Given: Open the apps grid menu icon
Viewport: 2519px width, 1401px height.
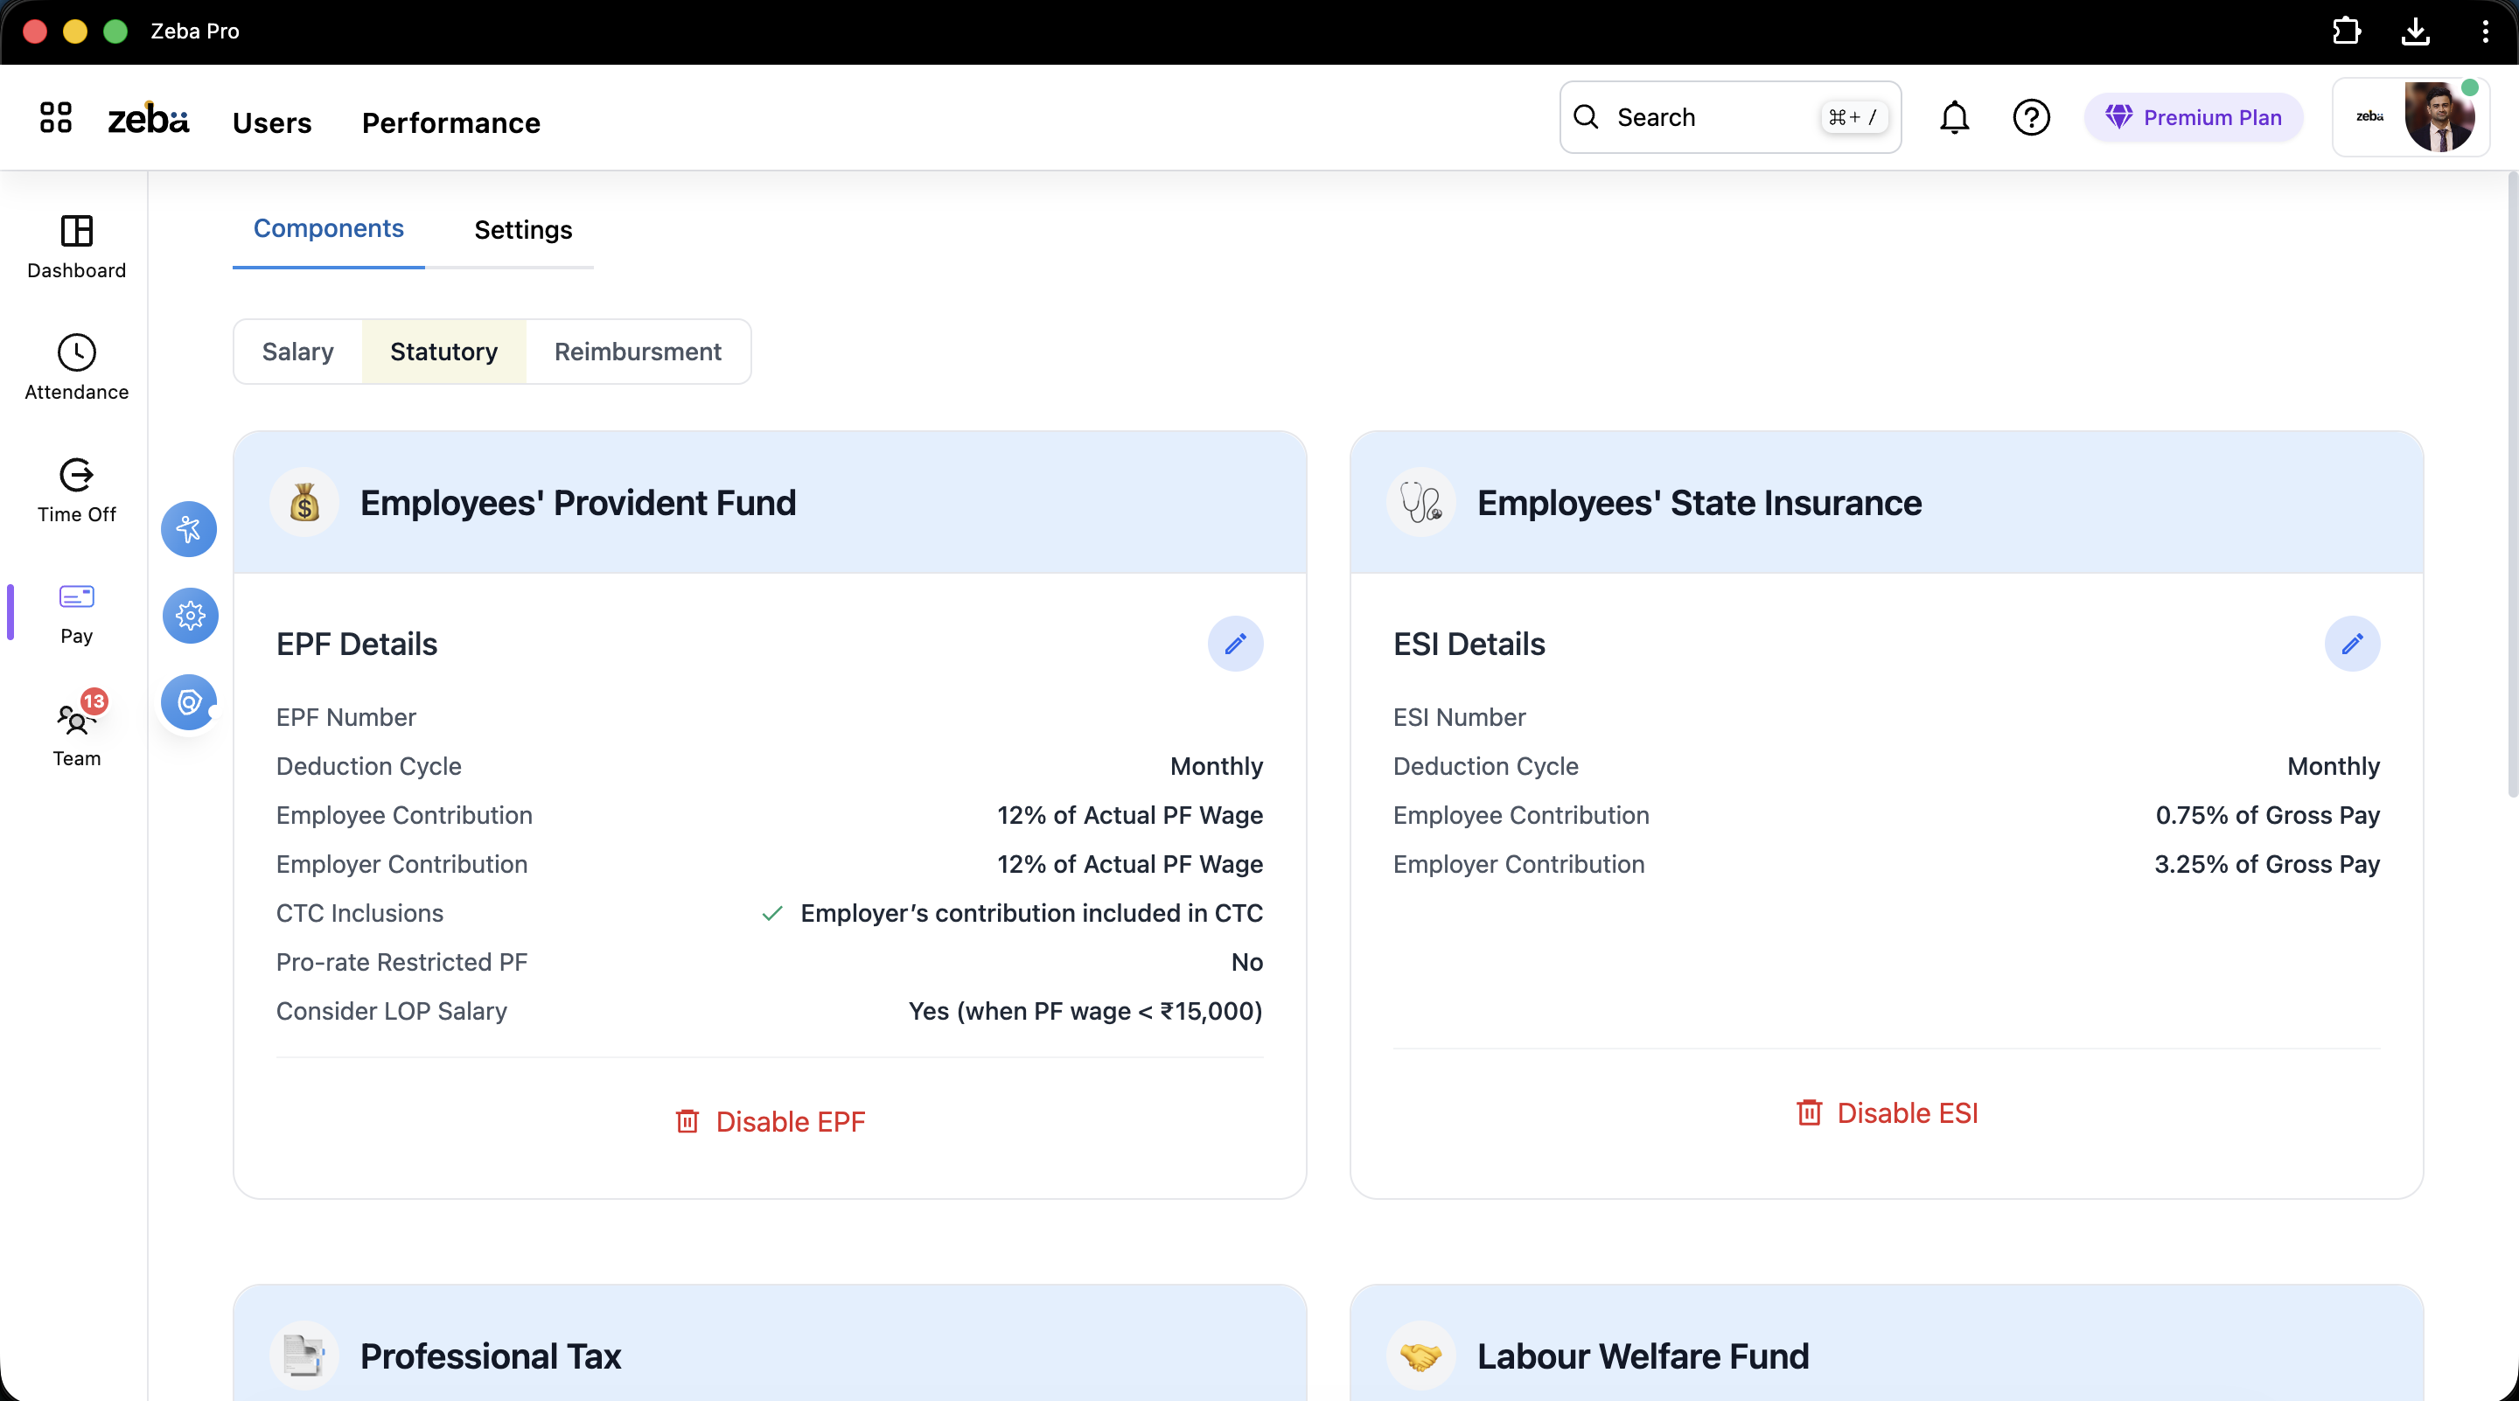Looking at the screenshot, I should coord(56,117).
